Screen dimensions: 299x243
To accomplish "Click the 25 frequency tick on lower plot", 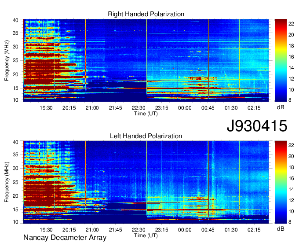I will coord(16,182).
